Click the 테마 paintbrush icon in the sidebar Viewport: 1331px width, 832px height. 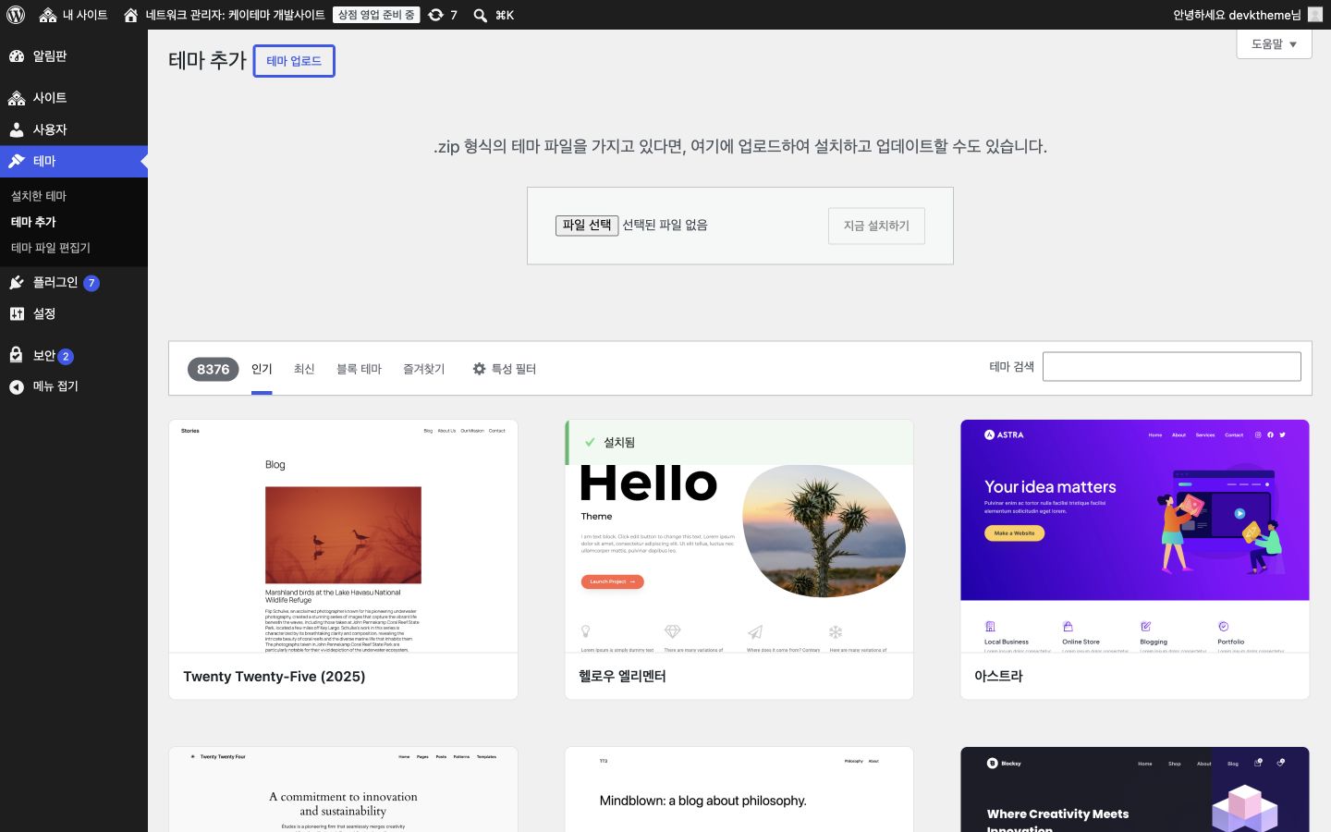coord(17,161)
